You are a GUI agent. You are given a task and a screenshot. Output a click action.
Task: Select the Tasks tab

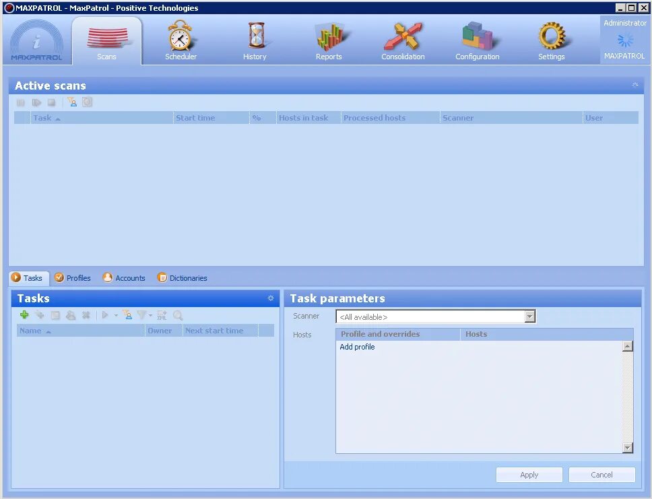click(x=28, y=277)
